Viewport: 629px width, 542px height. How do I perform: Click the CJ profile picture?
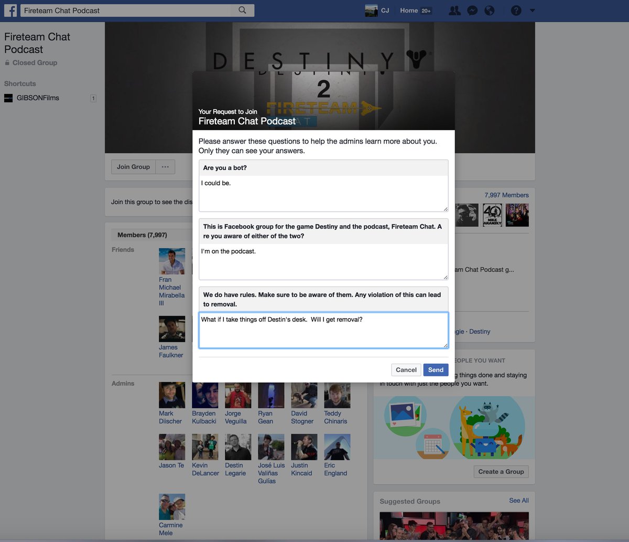pos(371,10)
